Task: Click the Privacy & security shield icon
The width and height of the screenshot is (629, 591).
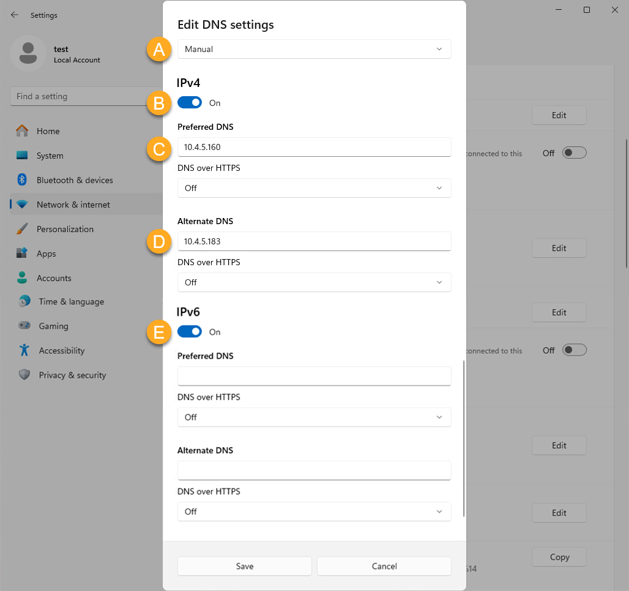Action: pos(24,375)
